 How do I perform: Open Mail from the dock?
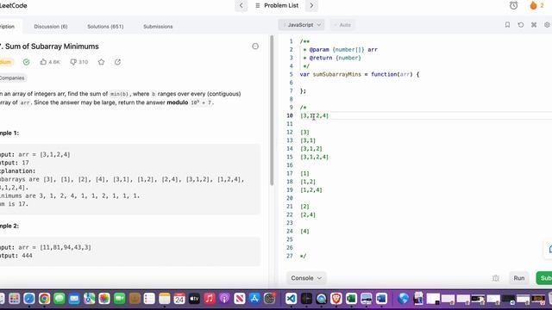click(74, 299)
